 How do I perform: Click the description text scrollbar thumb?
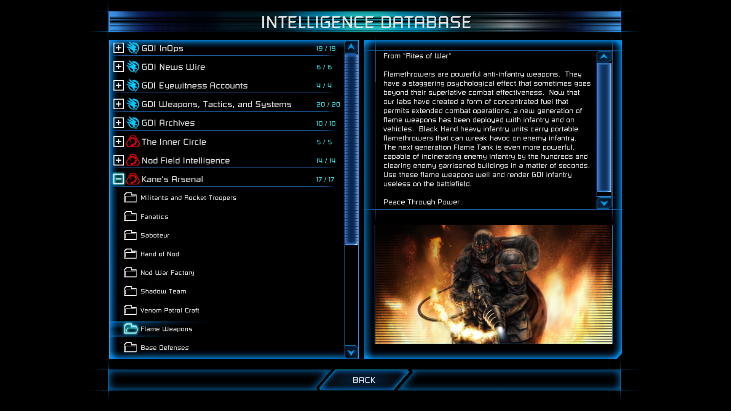604,127
